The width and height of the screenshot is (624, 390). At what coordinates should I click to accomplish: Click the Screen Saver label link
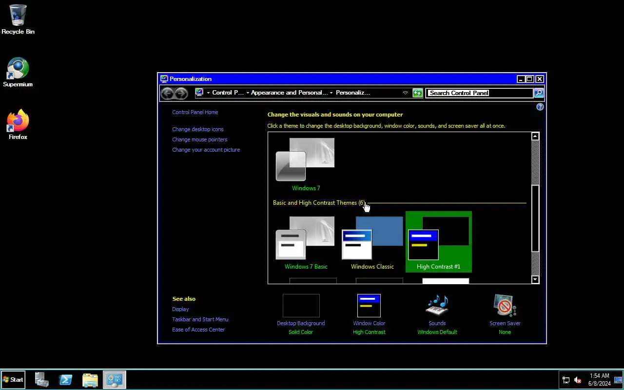pos(505,323)
